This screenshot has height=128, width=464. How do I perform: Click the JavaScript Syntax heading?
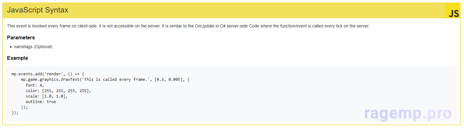point(38,10)
